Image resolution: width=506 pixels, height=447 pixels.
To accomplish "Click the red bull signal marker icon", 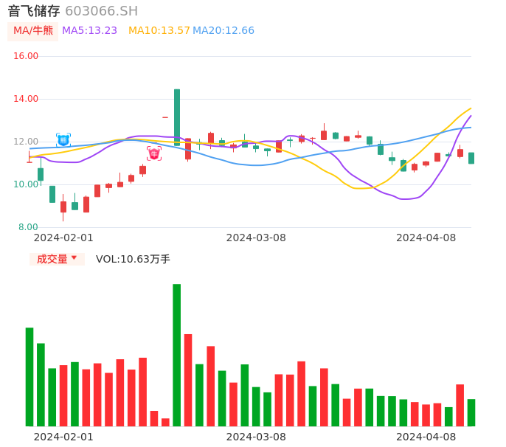I will tap(154, 153).
